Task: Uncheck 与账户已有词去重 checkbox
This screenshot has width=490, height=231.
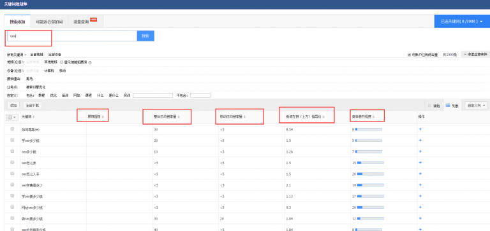Action: [409, 55]
